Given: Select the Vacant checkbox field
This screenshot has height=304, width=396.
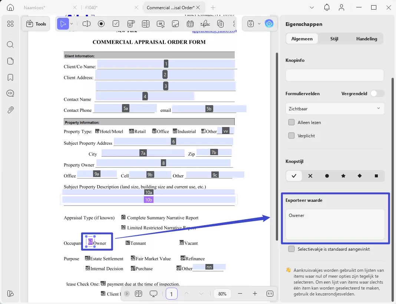Looking at the screenshot, I should pos(182,243).
